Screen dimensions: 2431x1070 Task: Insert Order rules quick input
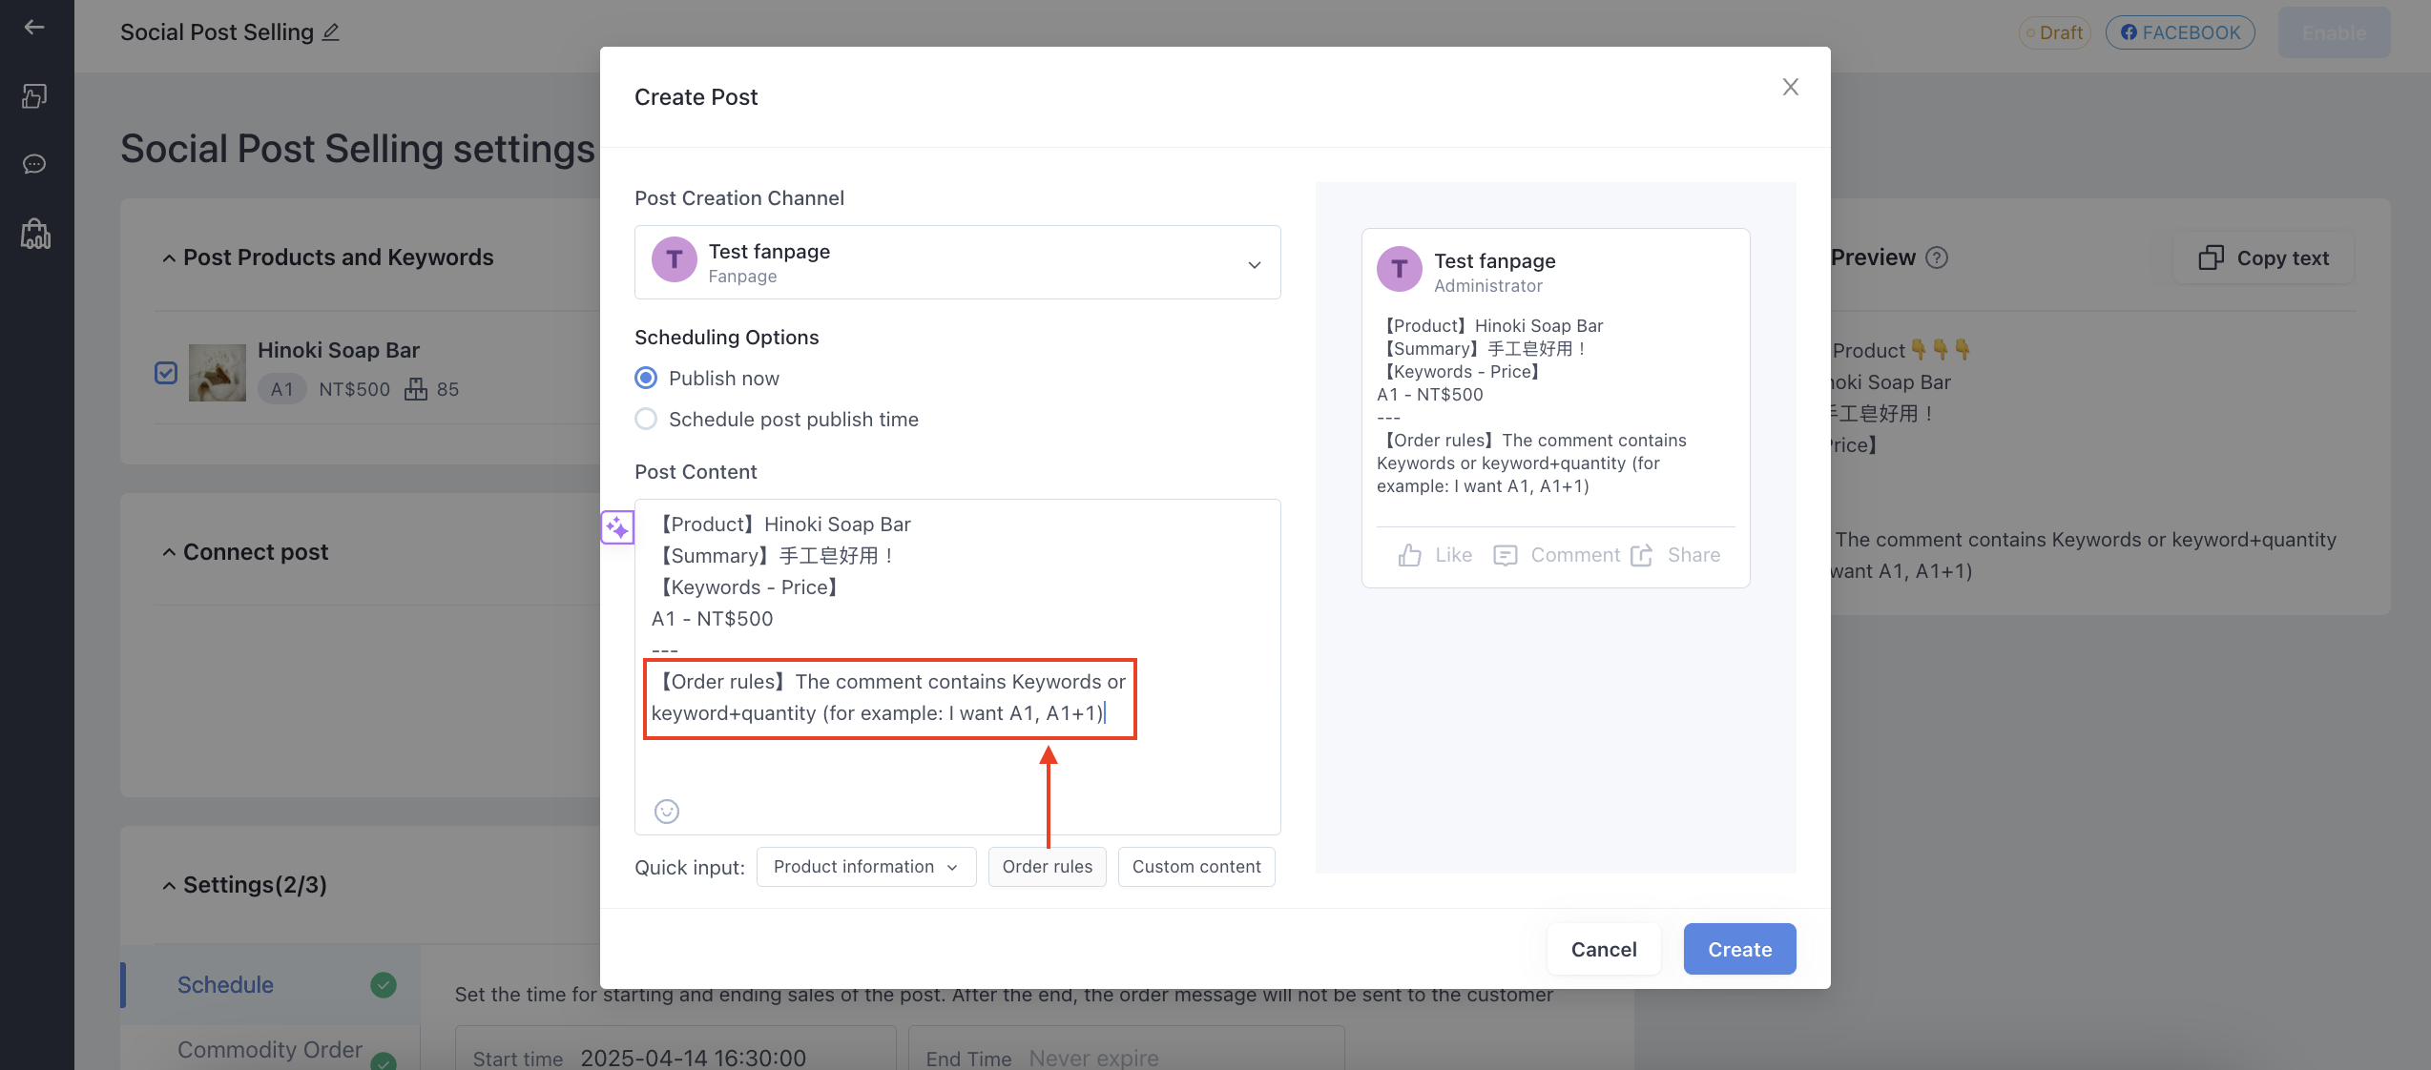pyautogui.click(x=1047, y=867)
